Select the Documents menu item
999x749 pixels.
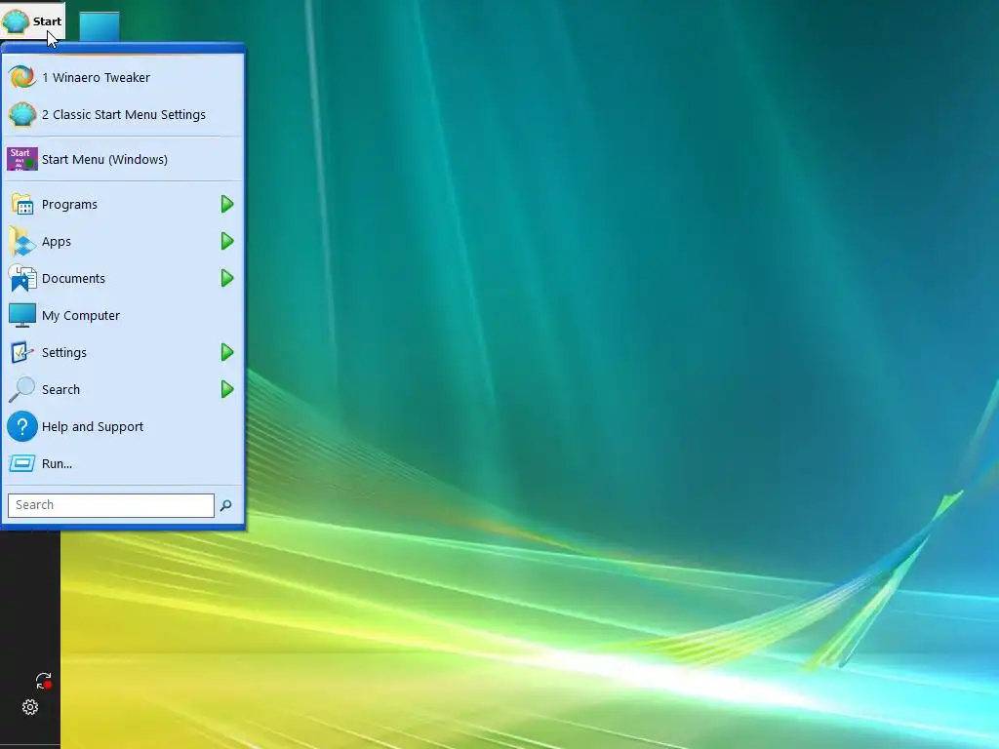[123, 278]
